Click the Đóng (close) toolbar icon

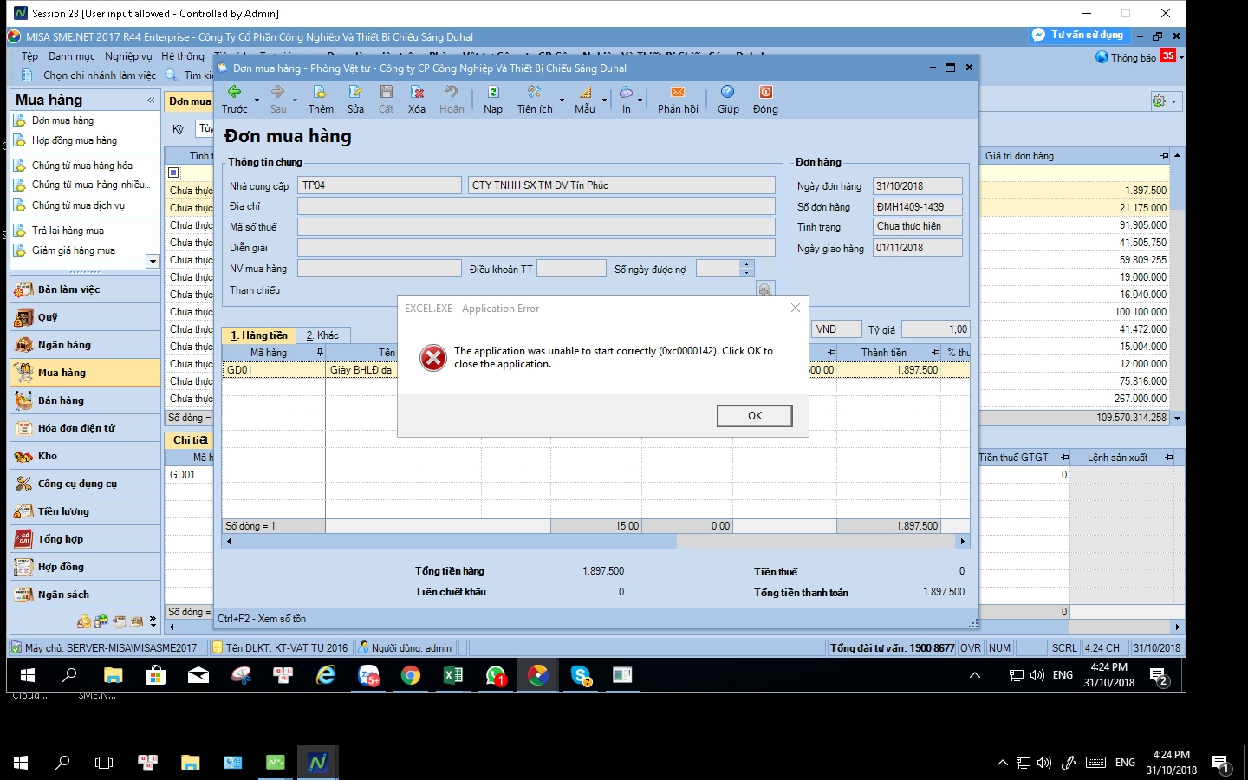[x=765, y=99]
